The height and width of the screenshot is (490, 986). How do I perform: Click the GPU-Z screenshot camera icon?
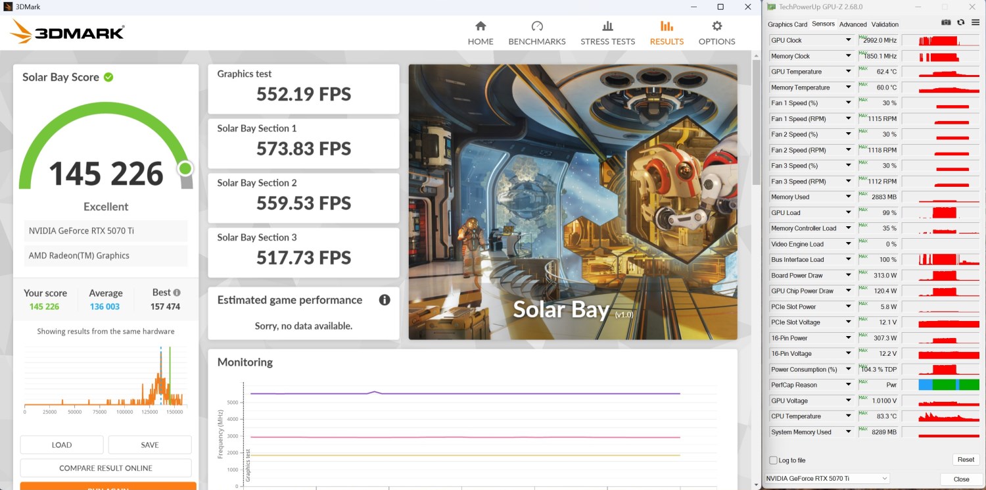click(x=946, y=22)
